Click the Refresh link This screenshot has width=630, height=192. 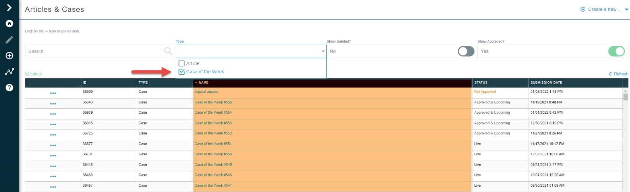[618, 74]
